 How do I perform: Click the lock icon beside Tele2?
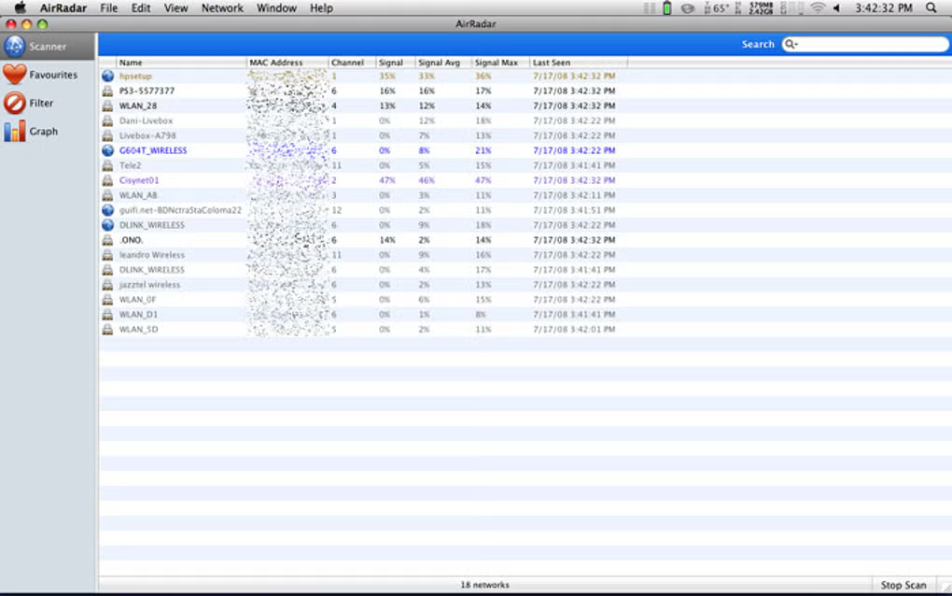(x=107, y=165)
